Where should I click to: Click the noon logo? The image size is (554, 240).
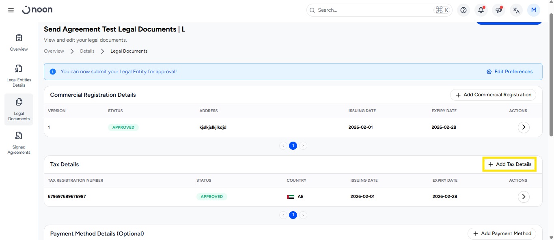pyautogui.click(x=37, y=10)
